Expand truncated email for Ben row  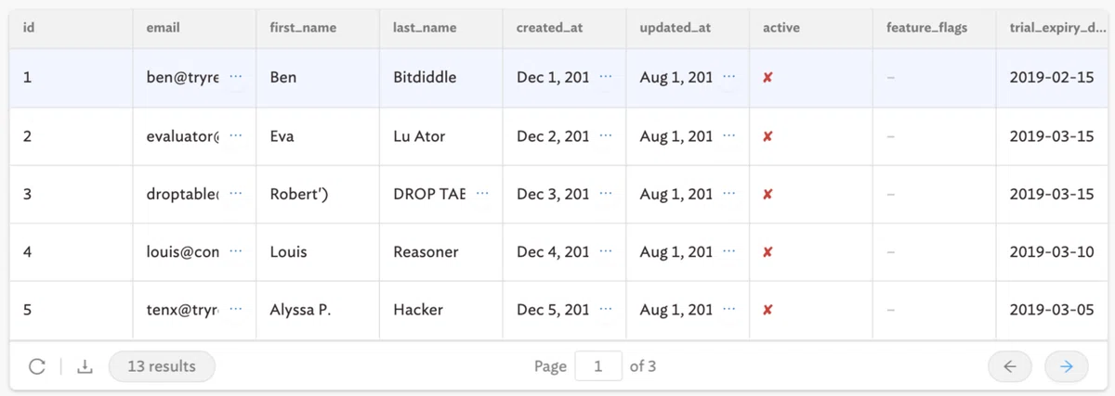pyautogui.click(x=235, y=78)
